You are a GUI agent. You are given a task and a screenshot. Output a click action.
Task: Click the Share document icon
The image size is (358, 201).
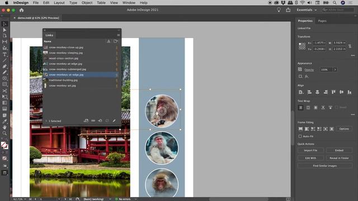tap(288, 10)
